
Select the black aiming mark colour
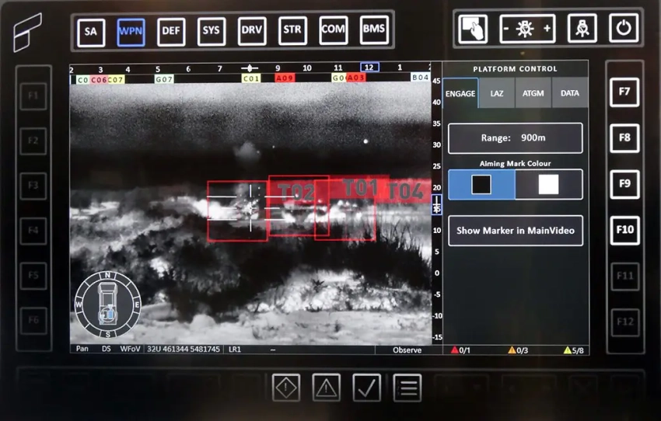tap(481, 184)
